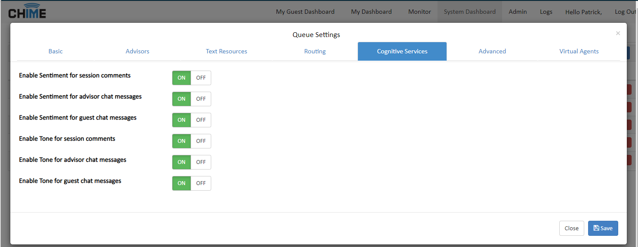Open the Advanced tab
638x247 pixels.
coord(492,51)
